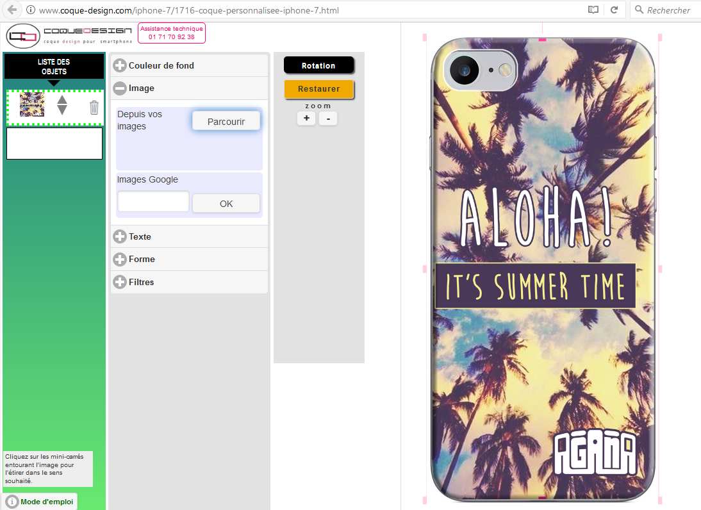Viewport: 701px width, 510px height.
Task: Expand the Filtres section
Action: [x=189, y=282]
